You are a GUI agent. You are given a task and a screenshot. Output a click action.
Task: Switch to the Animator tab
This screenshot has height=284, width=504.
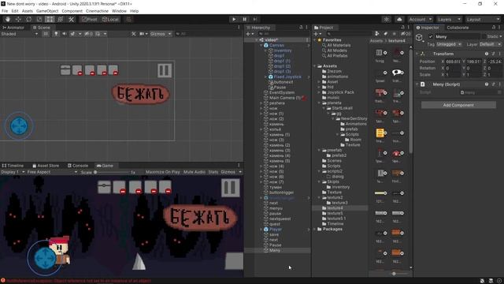point(13,28)
